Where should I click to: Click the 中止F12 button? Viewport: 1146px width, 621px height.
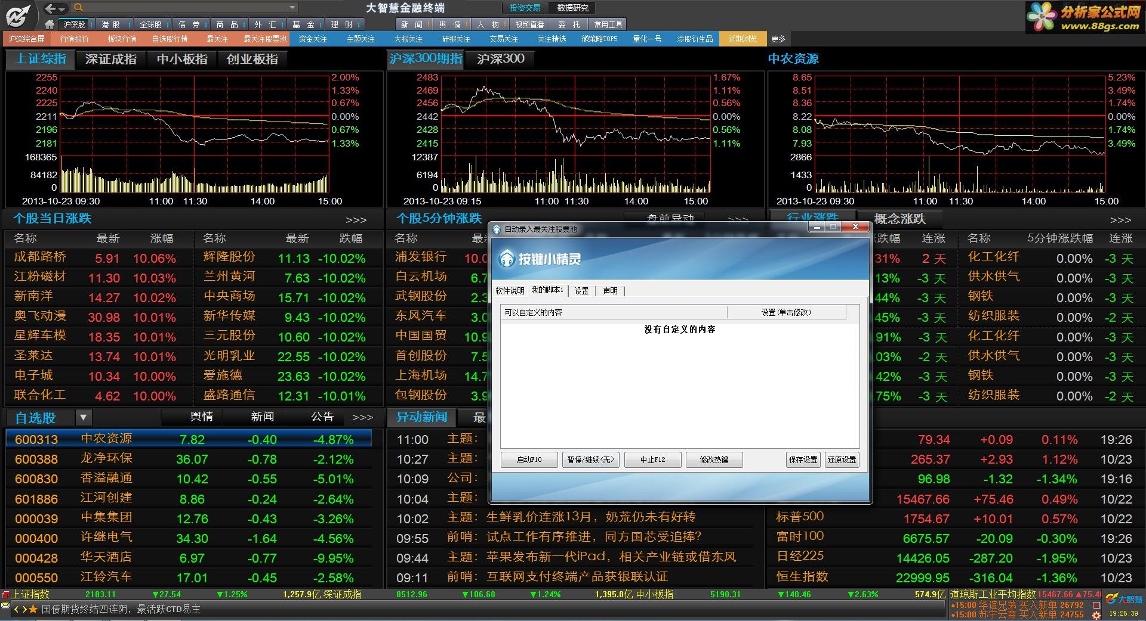click(x=653, y=459)
